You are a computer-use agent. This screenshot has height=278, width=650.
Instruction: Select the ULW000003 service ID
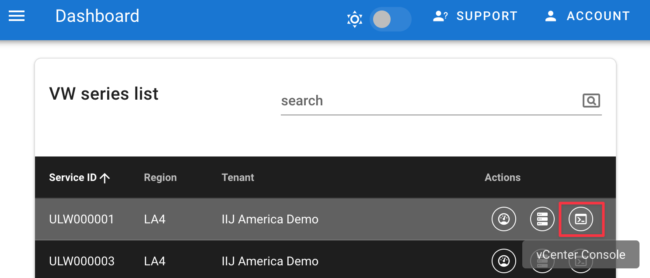(82, 261)
